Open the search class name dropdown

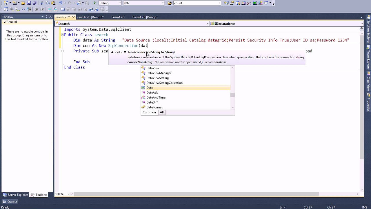[207, 24]
